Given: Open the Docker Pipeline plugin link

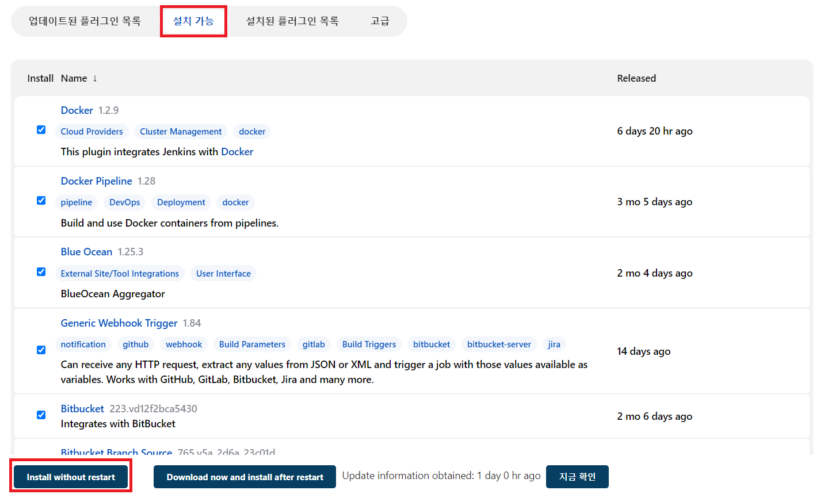Looking at the screenshot, I should (x=97, y=181).
